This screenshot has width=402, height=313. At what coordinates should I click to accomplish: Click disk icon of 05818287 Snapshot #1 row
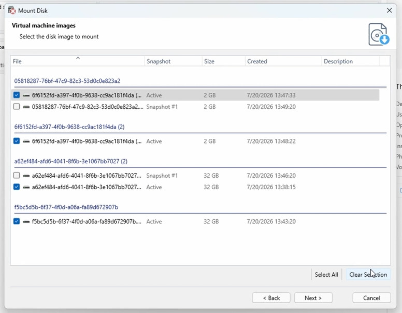26,107
